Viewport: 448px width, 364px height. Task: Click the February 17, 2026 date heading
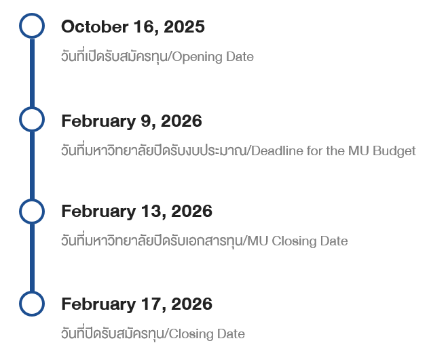click(136, 304)
